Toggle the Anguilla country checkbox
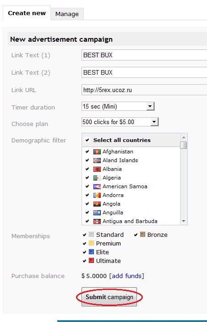This screenshot has height=322, width=207. point(87,213)
